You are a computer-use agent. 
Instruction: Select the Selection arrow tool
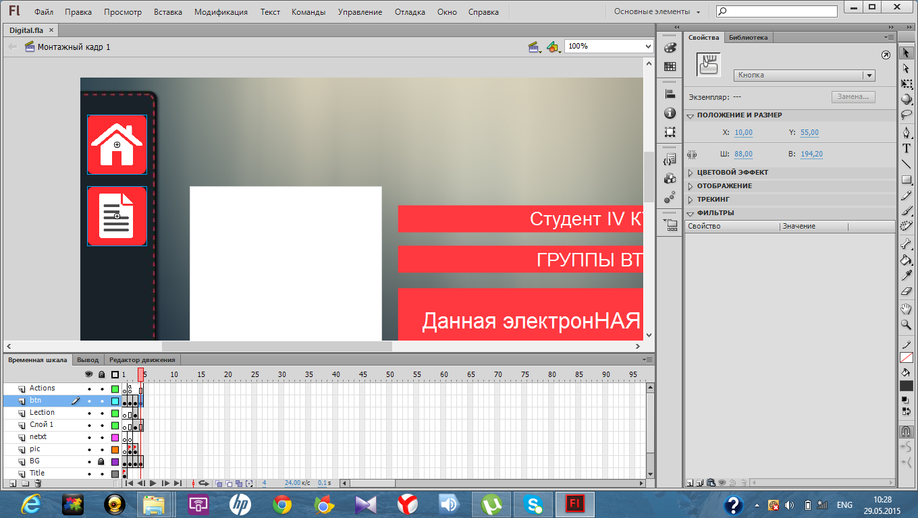point(907,53)
